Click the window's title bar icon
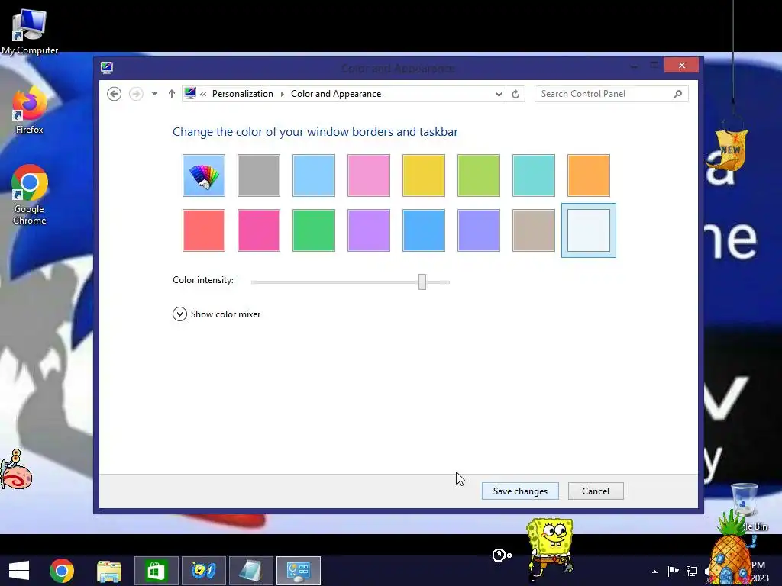782x586 pixels. (x=106, y=67)
